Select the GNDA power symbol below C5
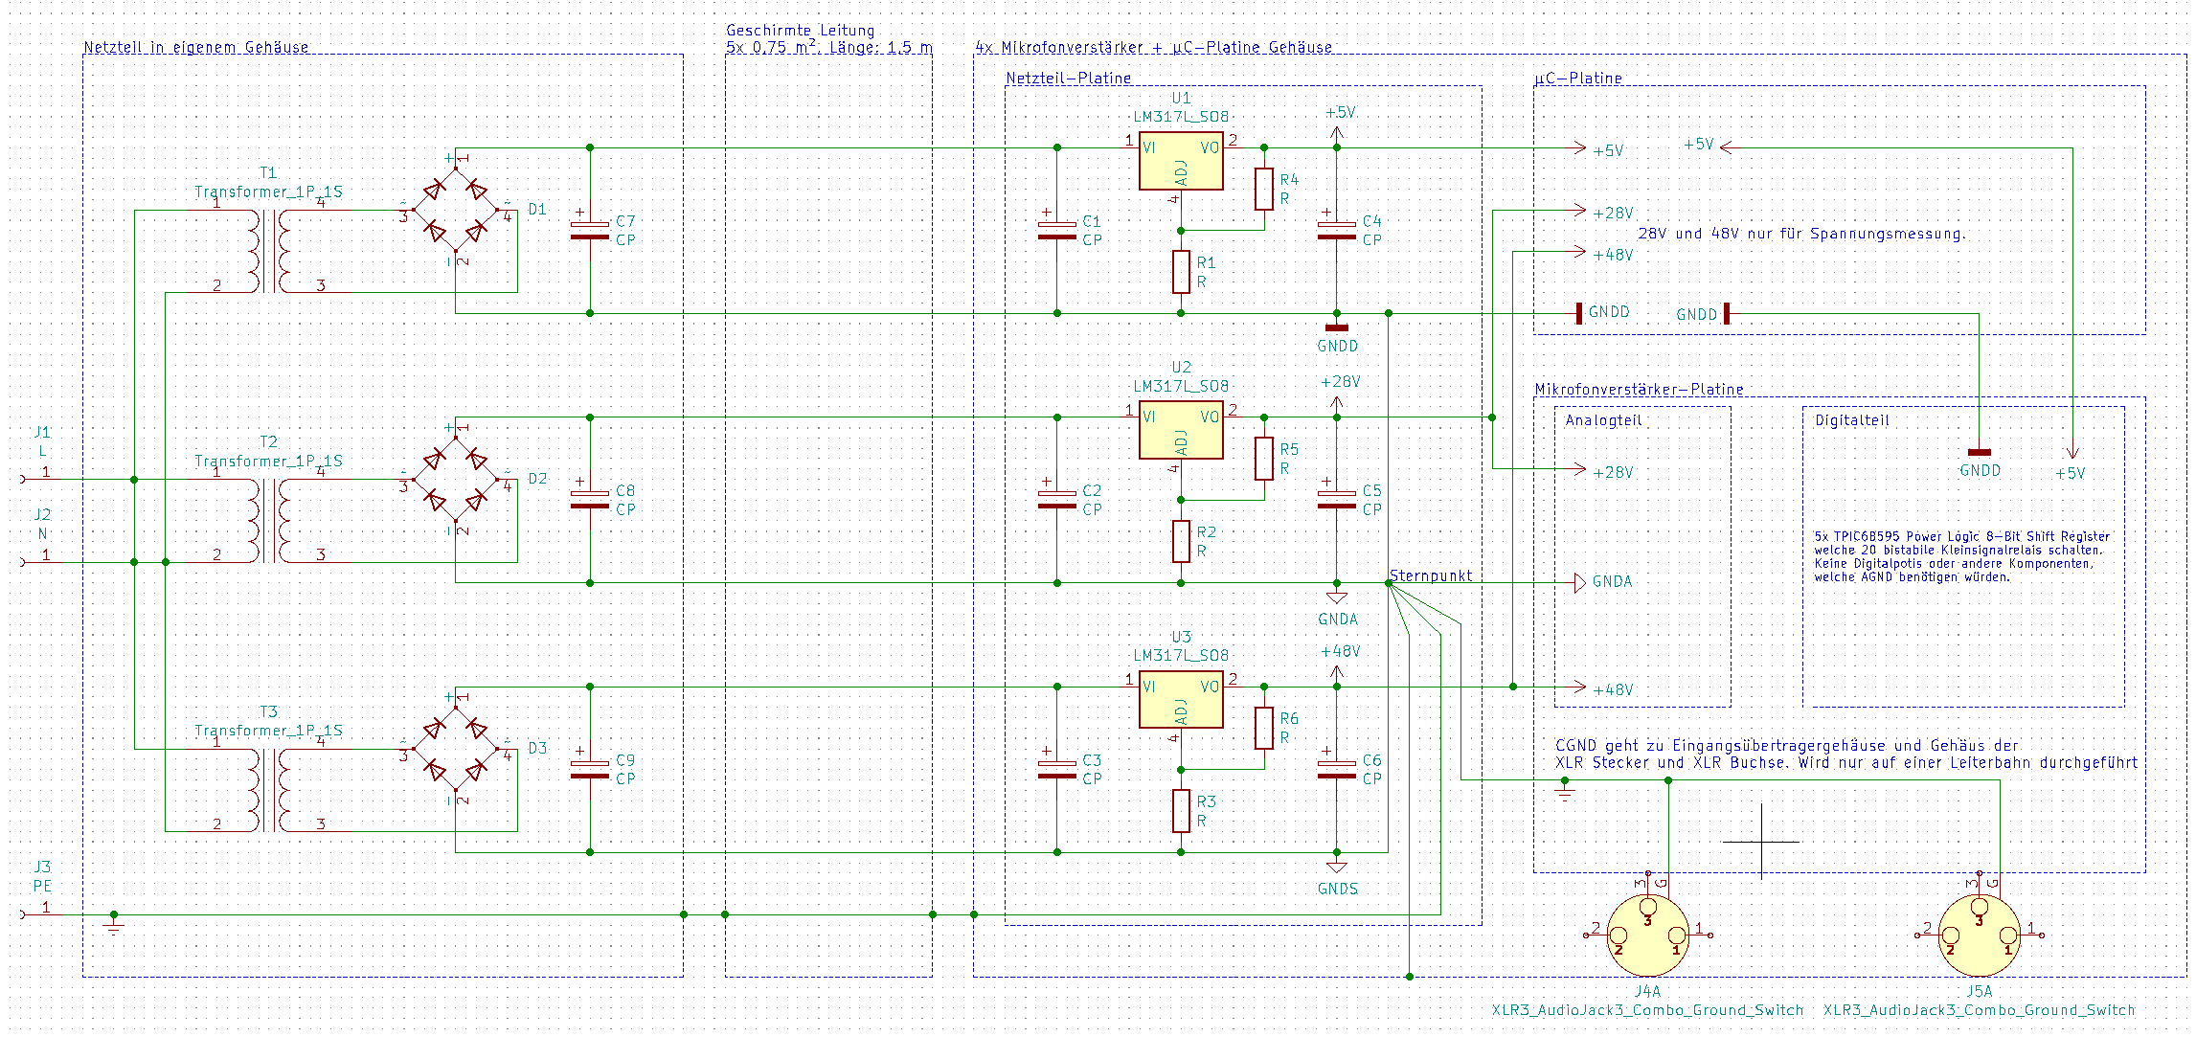Screen dimensions: 2196x1037 pyautogui.click(x=1337, y=598)
